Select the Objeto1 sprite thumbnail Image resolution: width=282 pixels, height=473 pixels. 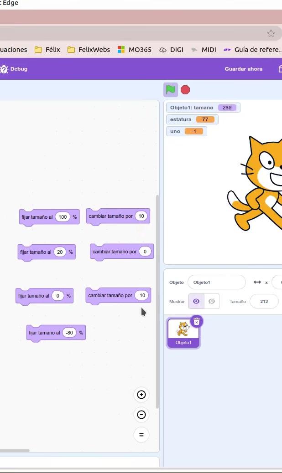[183, 333]
